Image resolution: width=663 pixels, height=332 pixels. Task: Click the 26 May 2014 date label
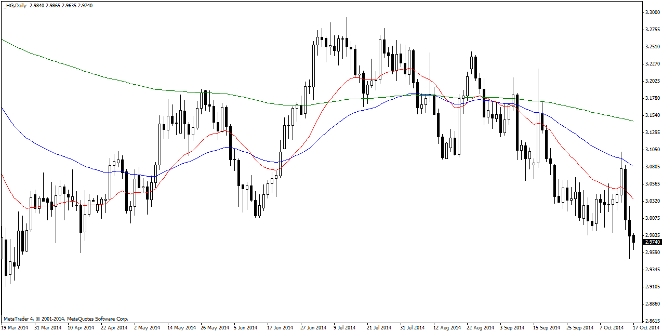pyautogui.click(x=214, y=328)
